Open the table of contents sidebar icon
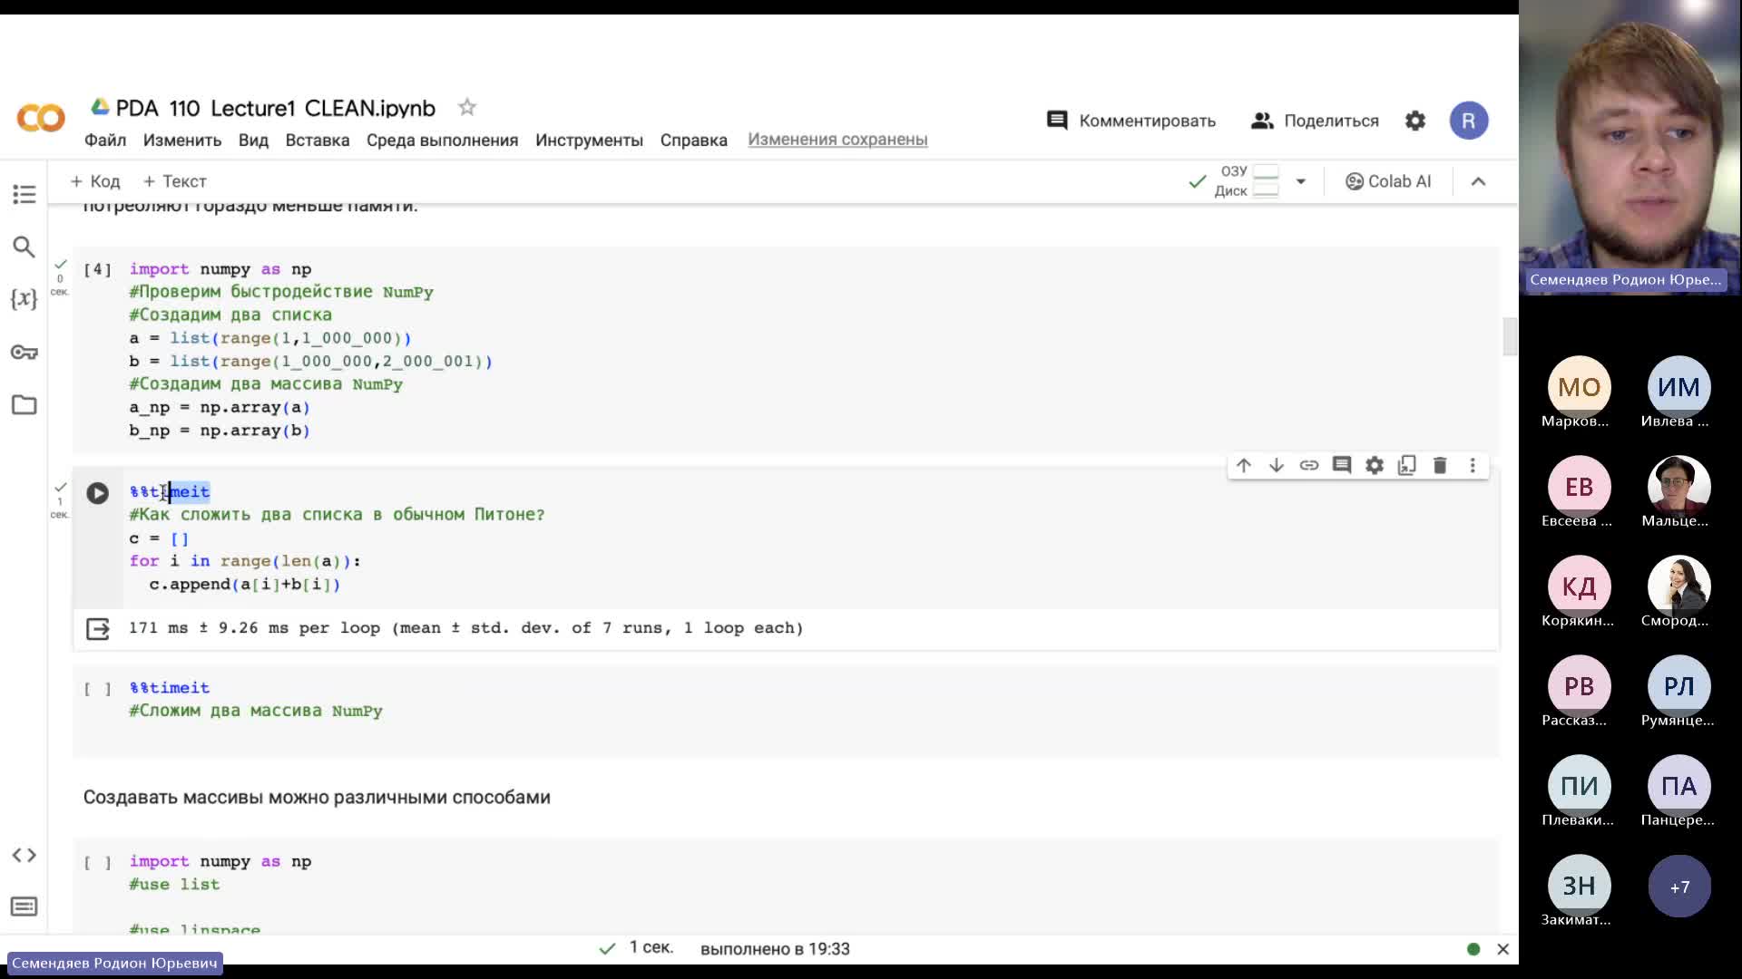This screenshot has width=1742, height=979. coord(24,194)
